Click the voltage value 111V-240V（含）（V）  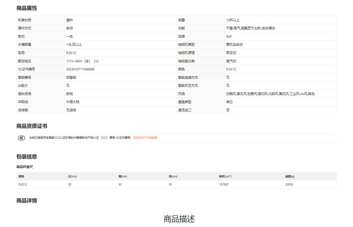coord(83,61)
